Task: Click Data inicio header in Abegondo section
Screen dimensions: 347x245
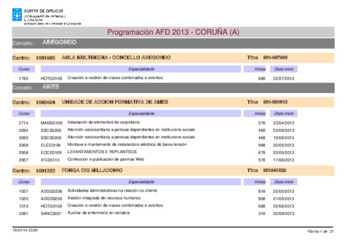Action: pos(284,69)
